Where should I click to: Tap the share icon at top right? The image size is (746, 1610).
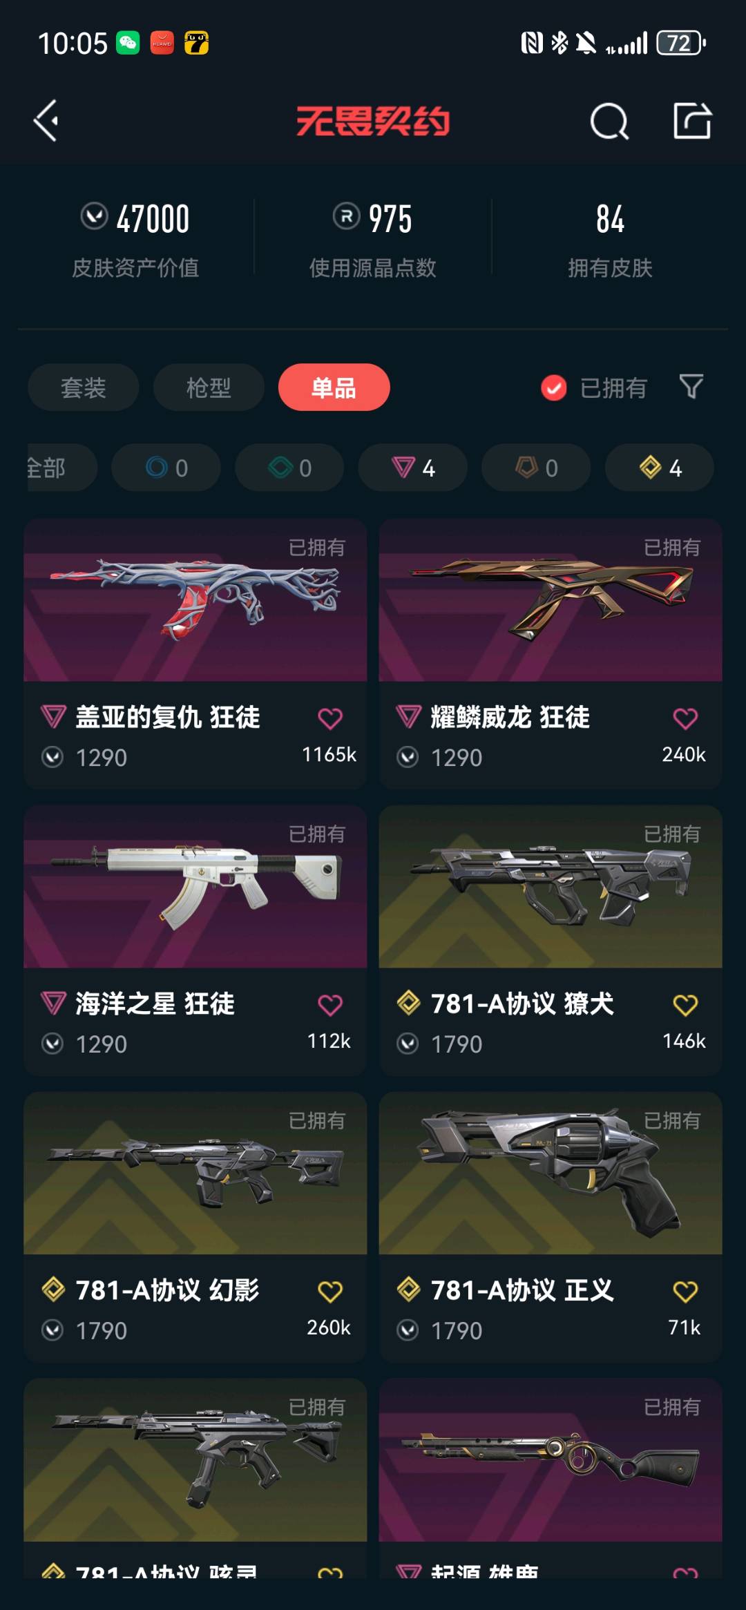click(692, 121)
